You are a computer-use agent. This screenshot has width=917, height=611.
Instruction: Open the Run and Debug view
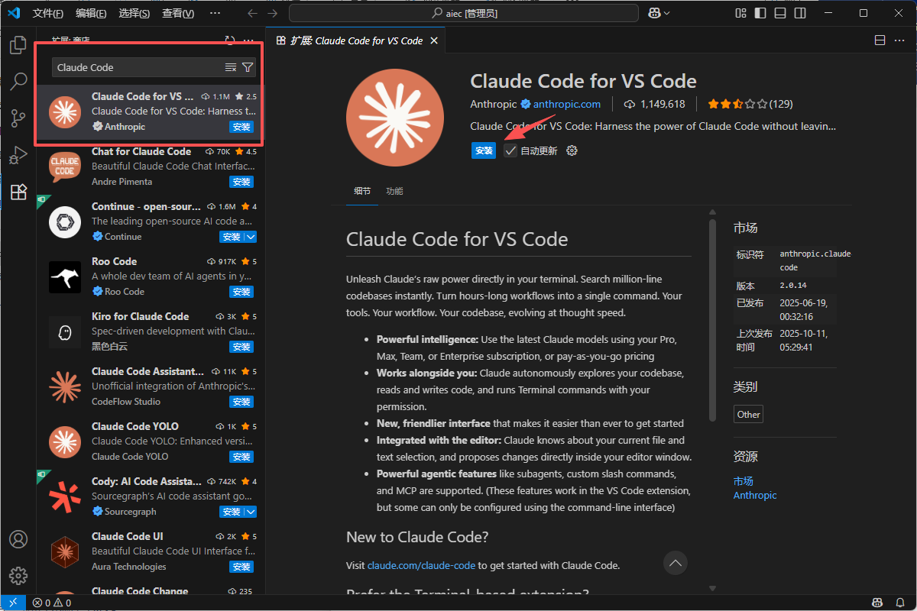point(18,155)
